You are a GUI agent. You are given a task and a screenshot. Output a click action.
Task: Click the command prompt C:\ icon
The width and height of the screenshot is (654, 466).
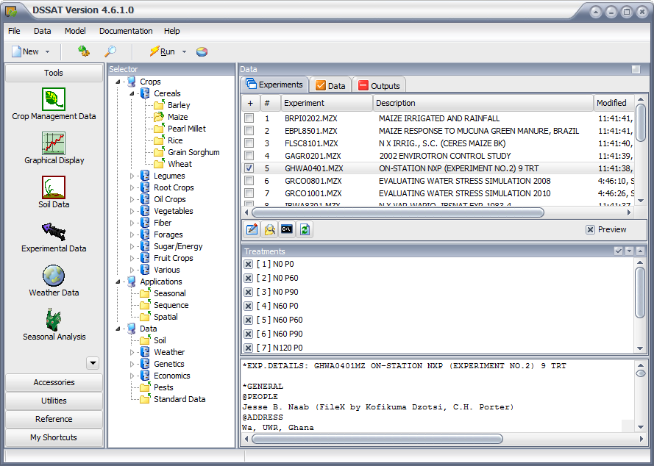click(287, 229)
